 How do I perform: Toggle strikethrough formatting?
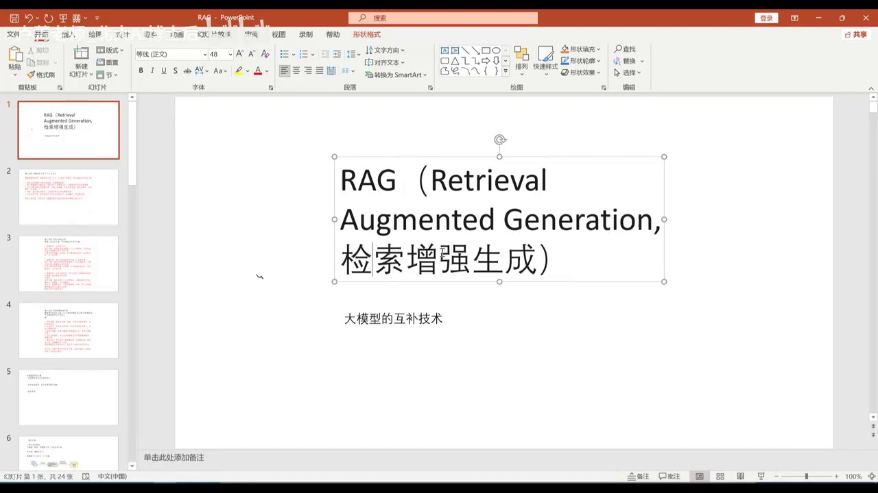[187, 71]
